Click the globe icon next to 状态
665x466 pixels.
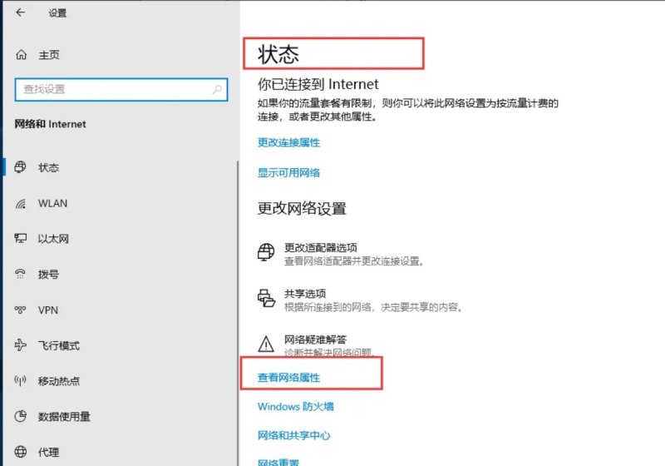tap(20, 167)
